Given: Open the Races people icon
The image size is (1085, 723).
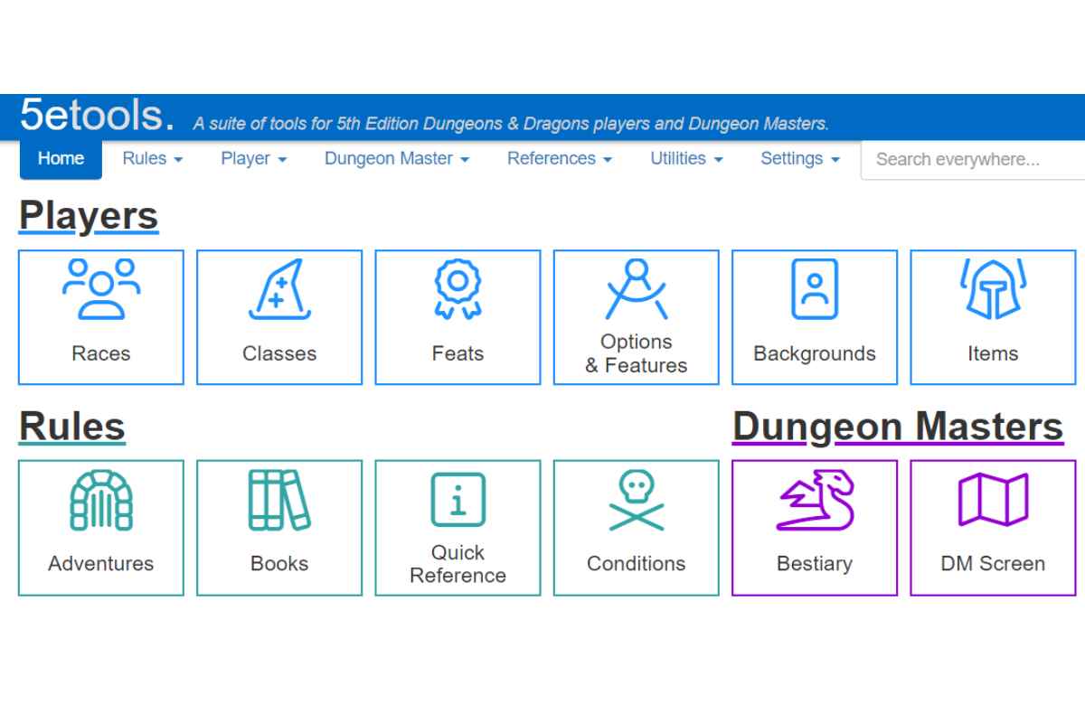Looking at the screenshot, I should [101, 289].
